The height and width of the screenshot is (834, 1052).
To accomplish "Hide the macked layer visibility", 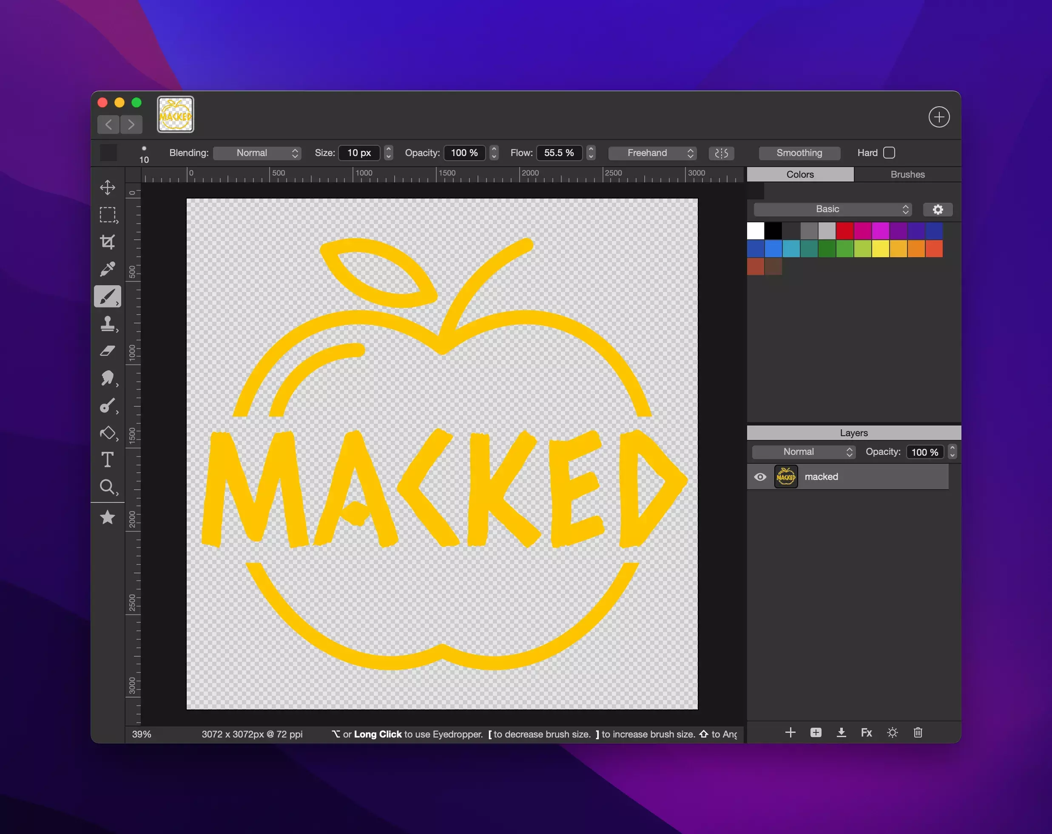I will 760,477.
